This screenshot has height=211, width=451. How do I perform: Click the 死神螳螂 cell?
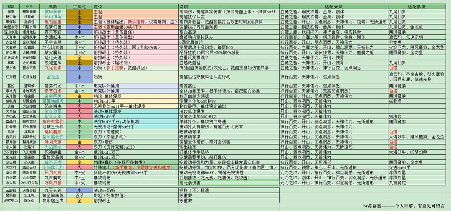[53, 152]
